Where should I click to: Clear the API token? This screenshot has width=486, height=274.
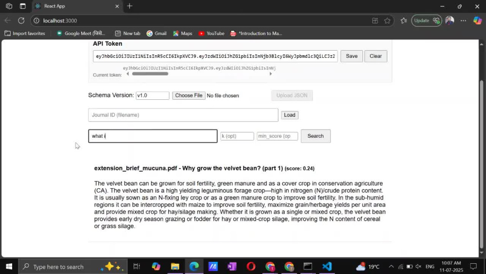376,56
